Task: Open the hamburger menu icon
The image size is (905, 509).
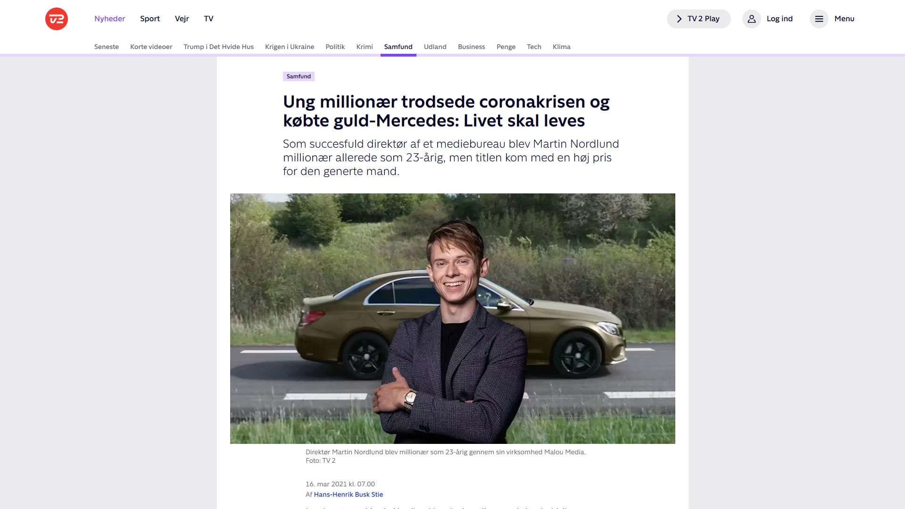Action: pyautogui.click(x=819, y=19)
